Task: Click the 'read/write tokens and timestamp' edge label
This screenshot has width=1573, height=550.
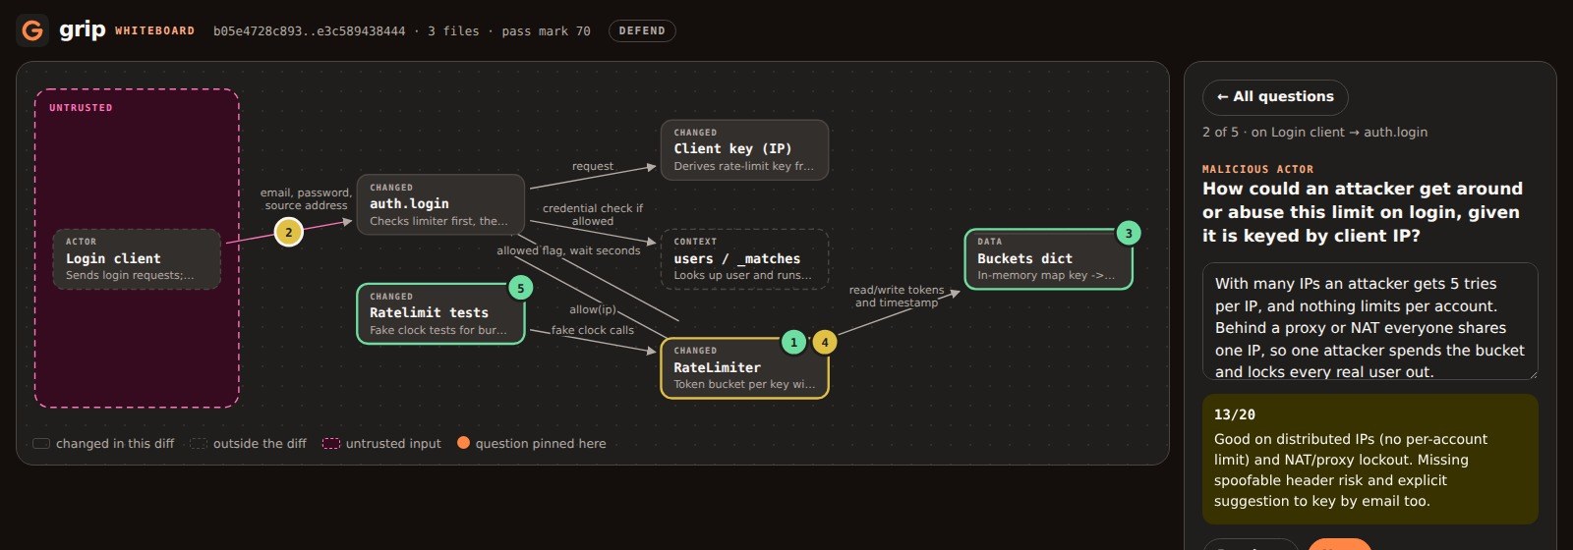Action: (897, 297)
